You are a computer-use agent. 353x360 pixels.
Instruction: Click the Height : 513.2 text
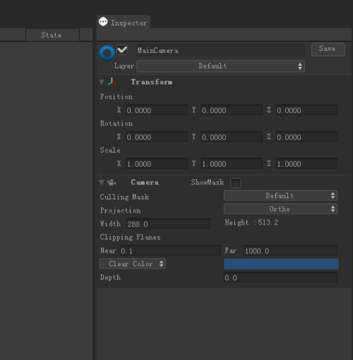point(251,222)
